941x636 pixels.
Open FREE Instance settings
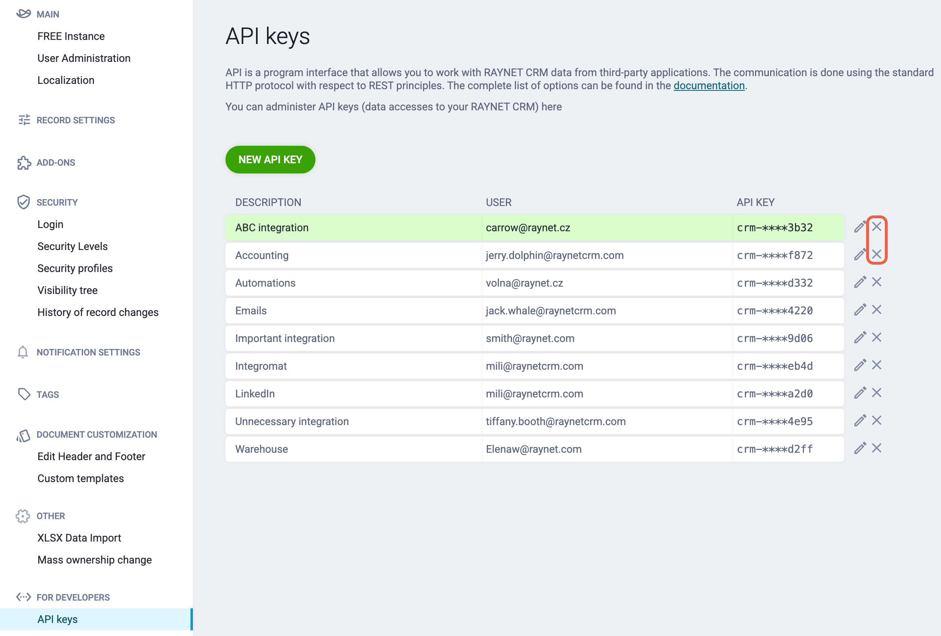(71, 36)
